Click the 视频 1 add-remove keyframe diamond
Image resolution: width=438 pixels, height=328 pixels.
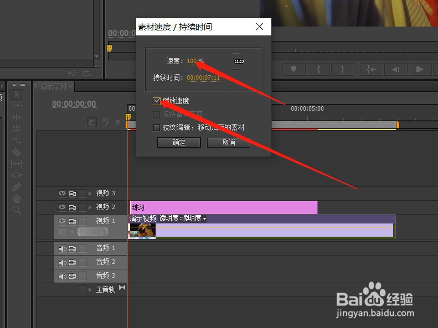93,232
